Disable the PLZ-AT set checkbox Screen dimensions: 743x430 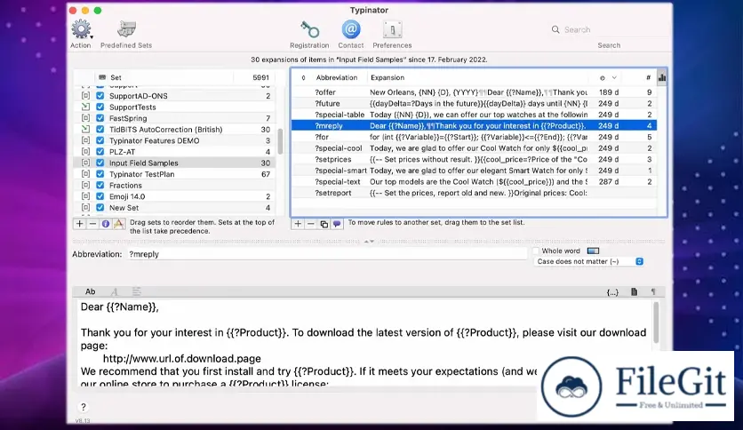(100, 152)
